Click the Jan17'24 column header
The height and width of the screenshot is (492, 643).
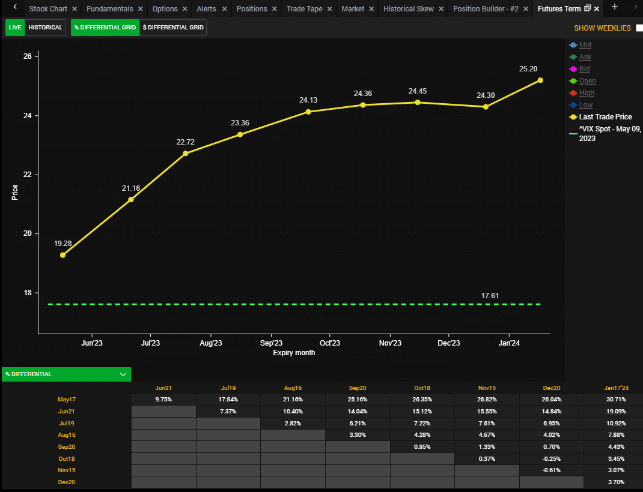[x=617, y=388]
